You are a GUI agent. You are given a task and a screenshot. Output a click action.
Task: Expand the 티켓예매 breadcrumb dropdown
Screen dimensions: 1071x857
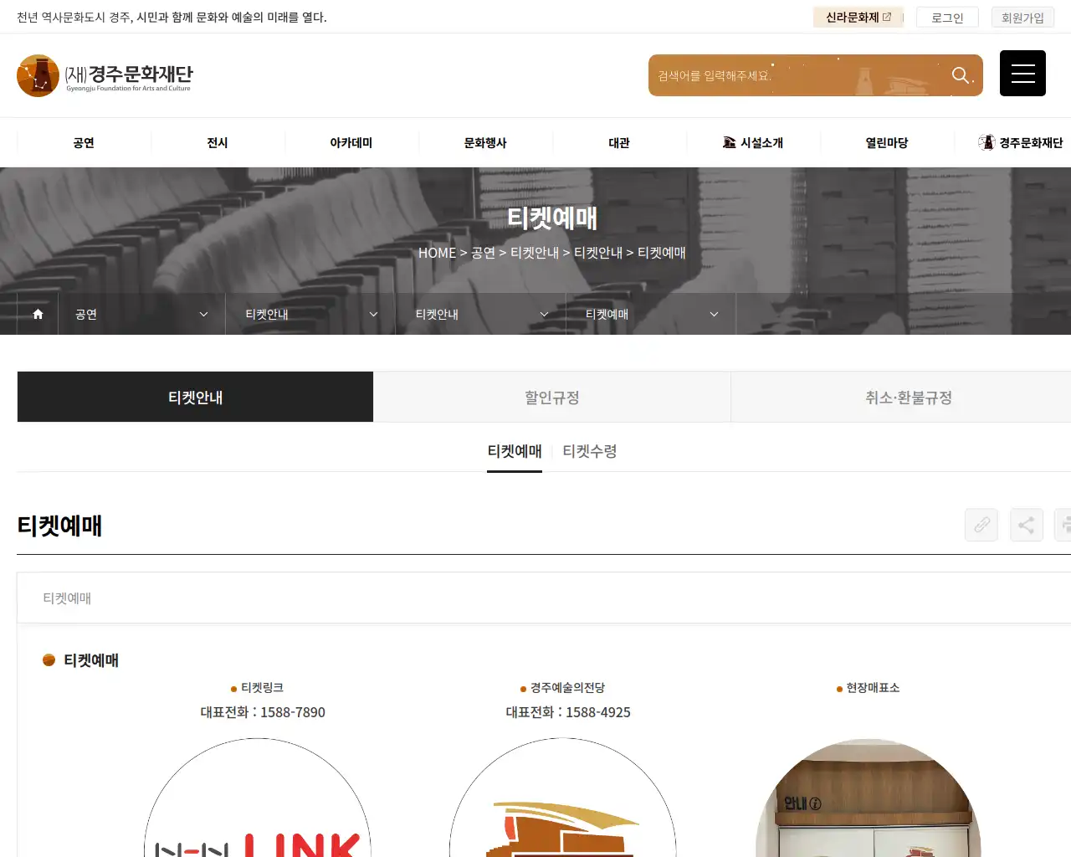[651, 314]
